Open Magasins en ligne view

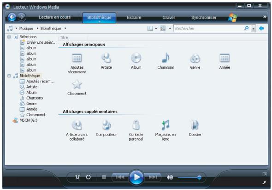166,125
